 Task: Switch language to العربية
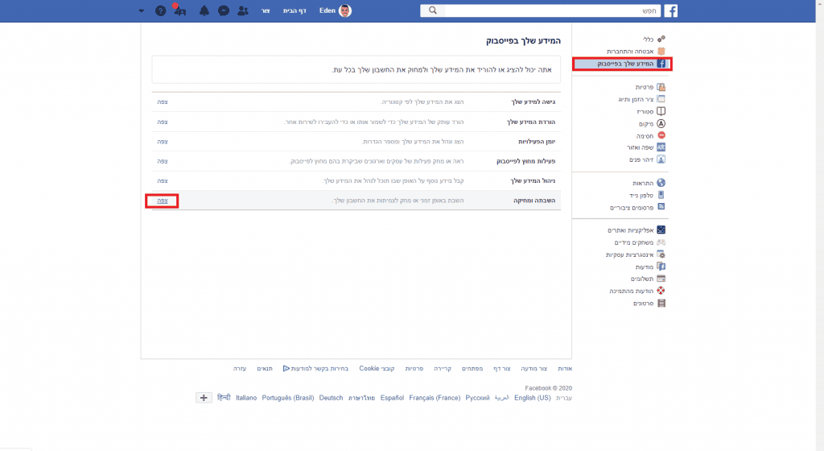click(x=502, y=398)
